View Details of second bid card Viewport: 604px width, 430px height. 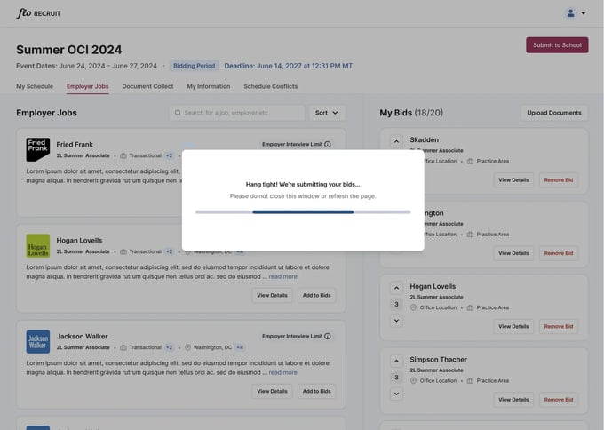click(x=513, y=253)
